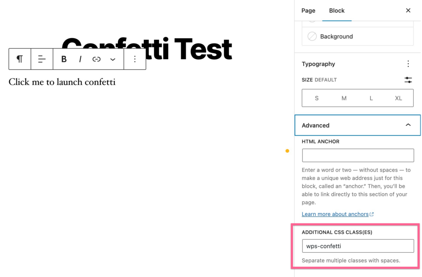The width and height of the screenshot is (422, 277).
Task: Toggle custom font size slider icon
Action: point(408,80)
